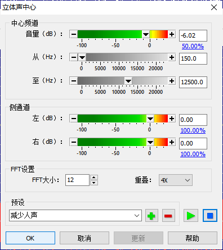Decrease 左 (dB) side channel with minus
The width and height of the screenshot is (223, 250).
tap(74, 119)
